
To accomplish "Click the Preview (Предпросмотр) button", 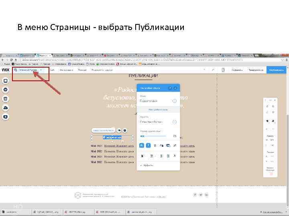I will coord(256,70).
